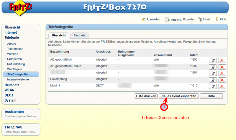Open the System menu section
Screen dimensions: 236x140
tap(10, 100)
